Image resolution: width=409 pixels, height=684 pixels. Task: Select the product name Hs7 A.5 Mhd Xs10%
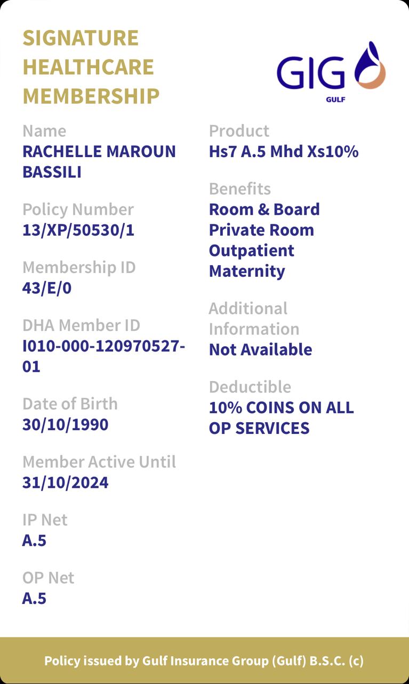pyautogui.click(x=283, y=152)
